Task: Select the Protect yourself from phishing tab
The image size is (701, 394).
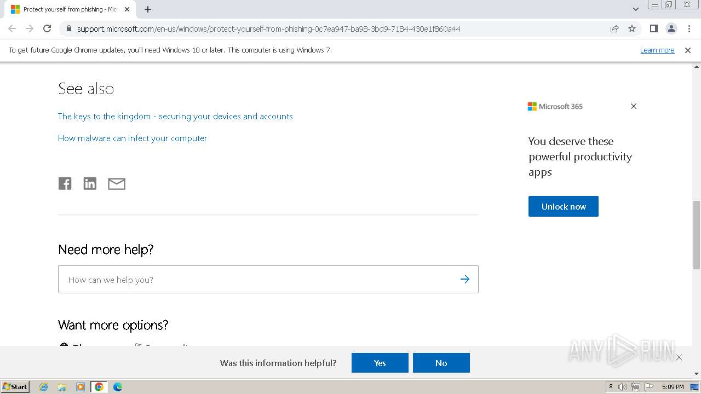Action: (x=70, y=9)
